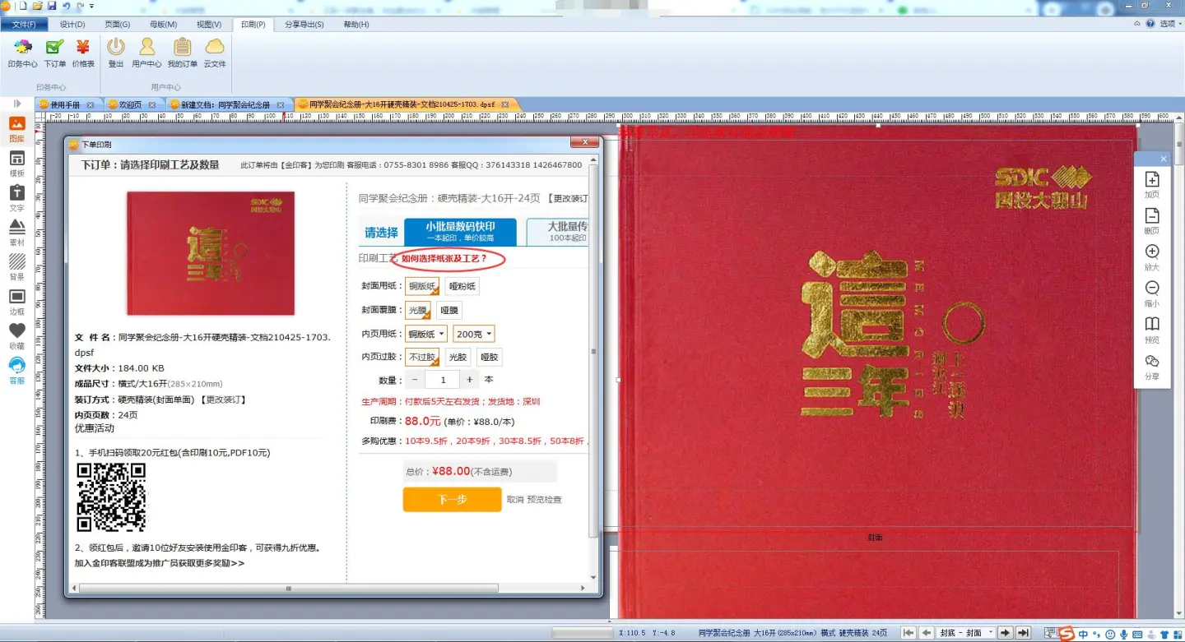Click 分享 share icon
Image resolution: width=1185 pixels, height=642 pixels.
[1152, 367]
